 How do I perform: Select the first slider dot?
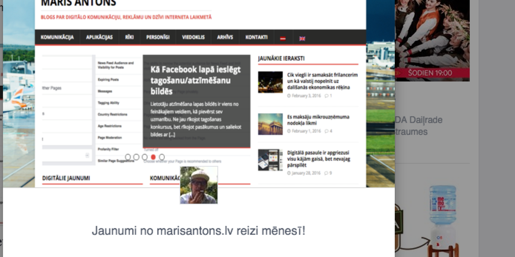(128, 157)
